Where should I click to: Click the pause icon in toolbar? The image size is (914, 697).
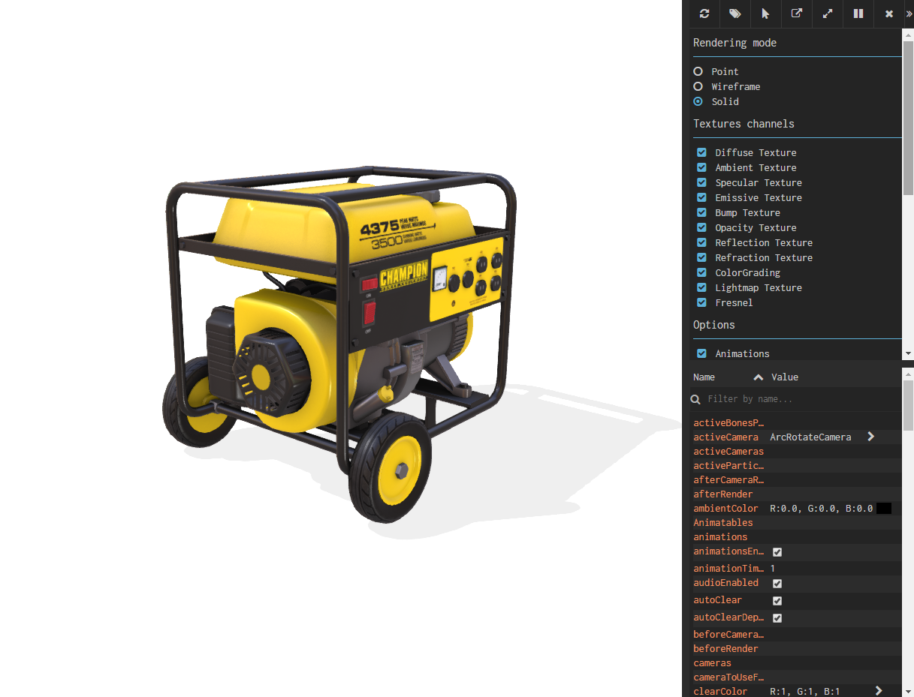click(858, 14)
